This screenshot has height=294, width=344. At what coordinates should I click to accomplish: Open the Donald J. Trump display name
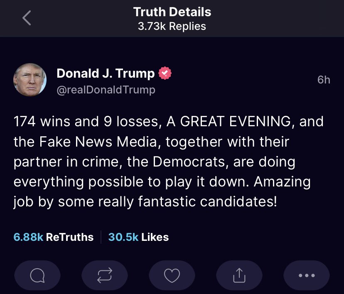[106, 73]
